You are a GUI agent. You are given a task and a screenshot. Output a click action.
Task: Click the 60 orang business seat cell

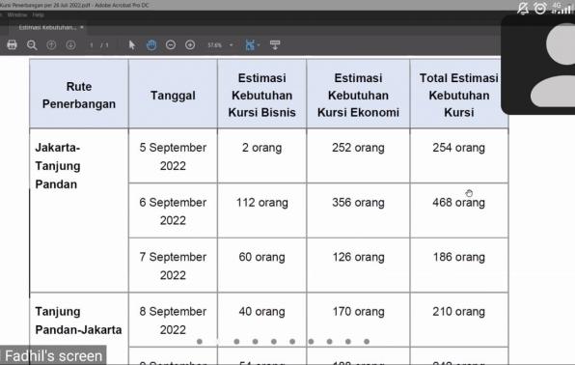[x=261, y=266]
